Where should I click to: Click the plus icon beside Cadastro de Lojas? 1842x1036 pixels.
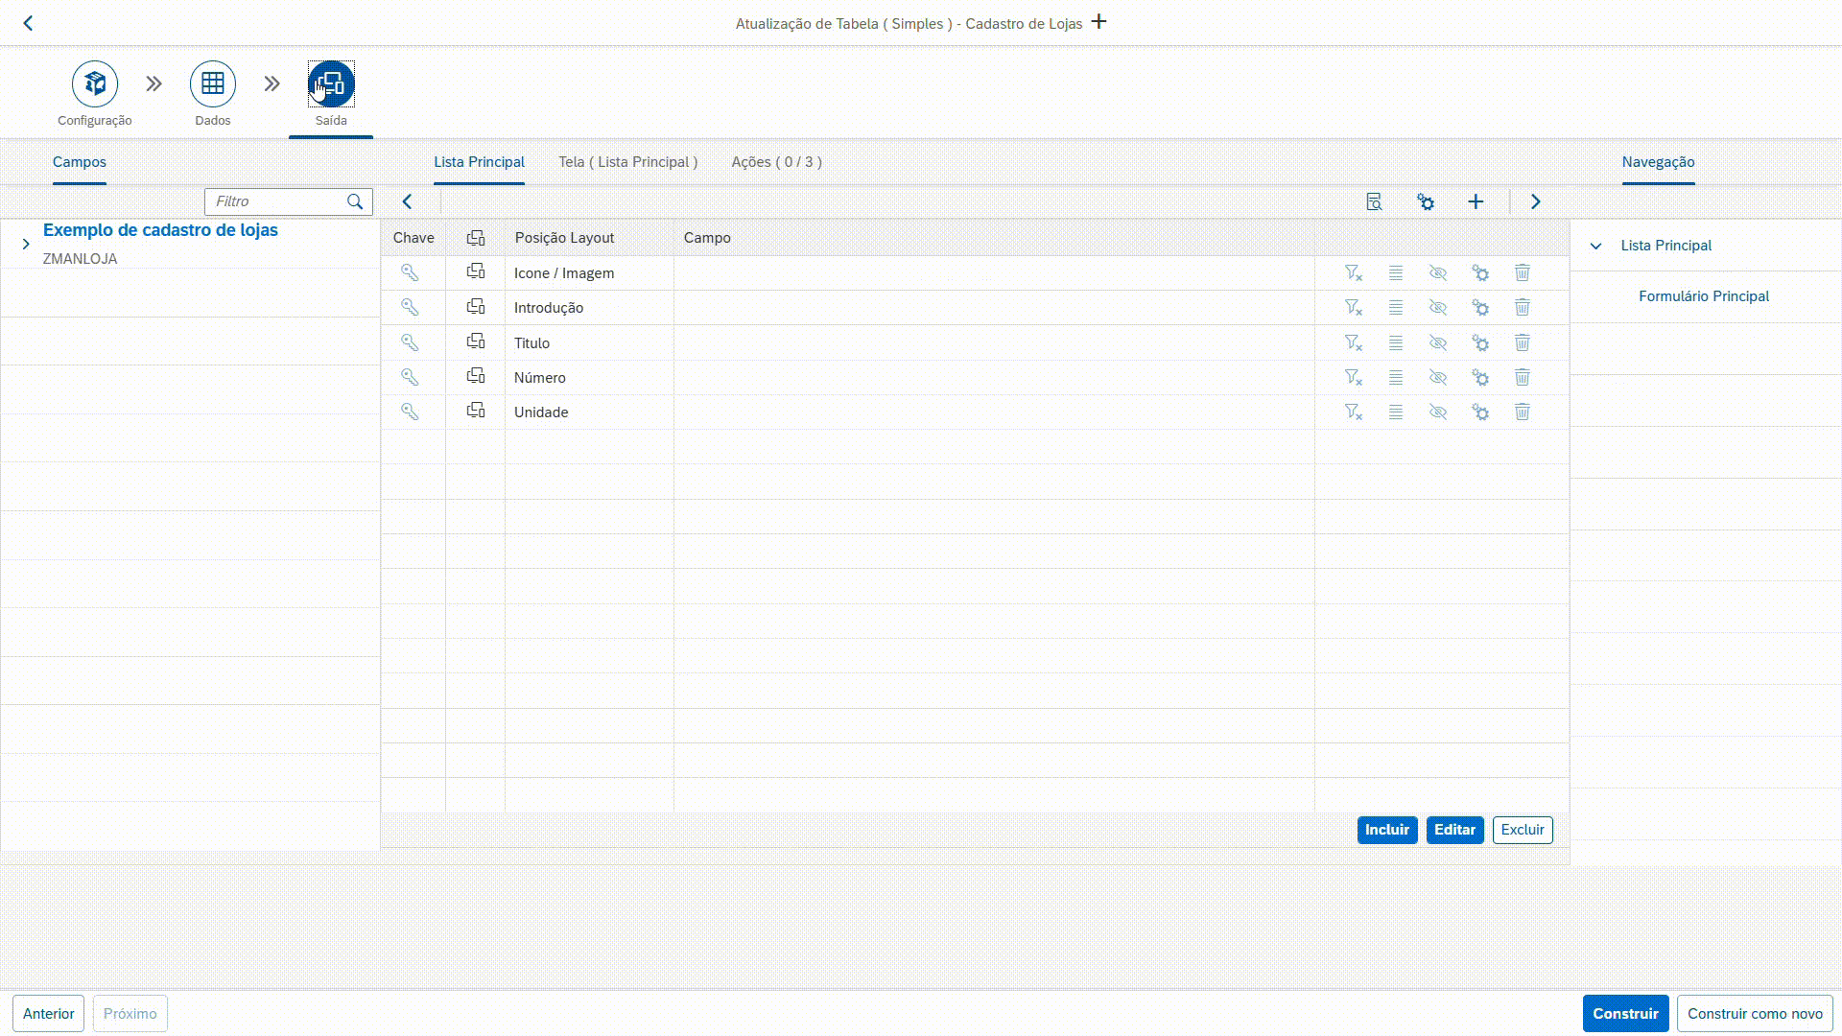1099,22
